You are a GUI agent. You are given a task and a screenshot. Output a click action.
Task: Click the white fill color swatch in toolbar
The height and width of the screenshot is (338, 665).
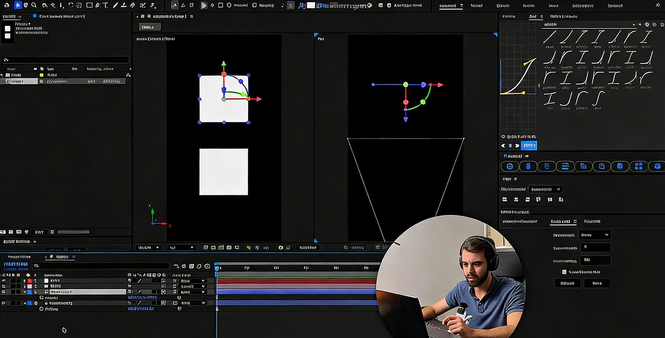click(x=311, y=5)
